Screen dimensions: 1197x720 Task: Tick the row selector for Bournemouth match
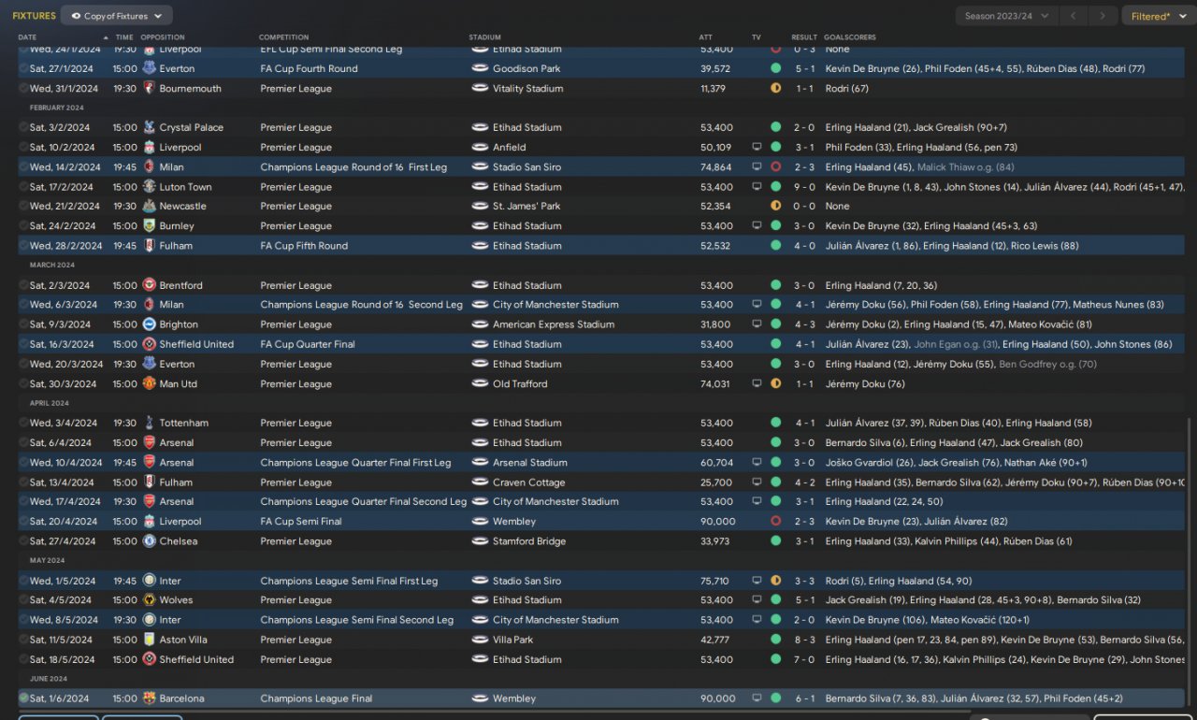tap(23, 89)
